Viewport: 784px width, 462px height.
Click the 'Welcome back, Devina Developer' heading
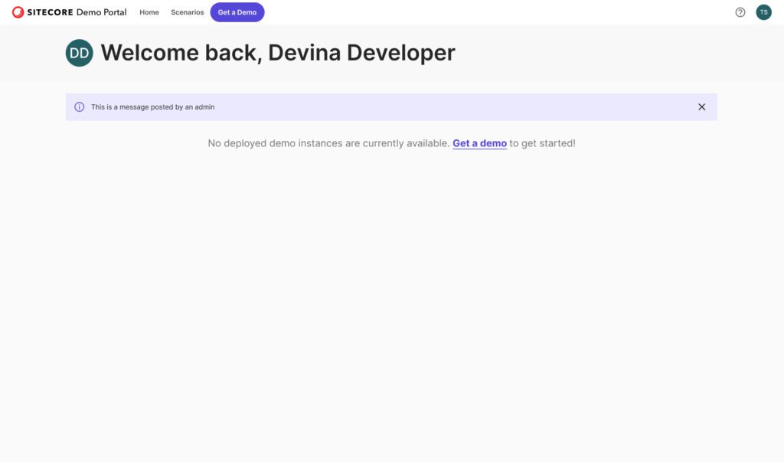(277, 53)
